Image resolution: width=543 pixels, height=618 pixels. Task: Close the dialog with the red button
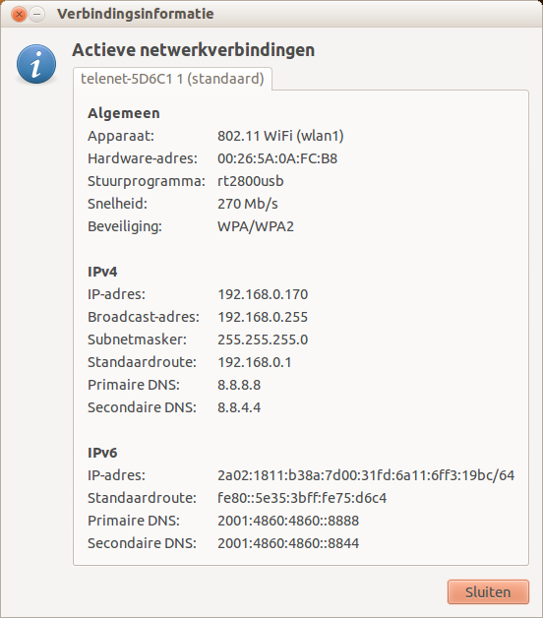19,14
